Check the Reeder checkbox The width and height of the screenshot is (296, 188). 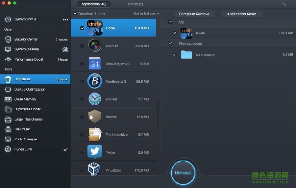point(82,117)
